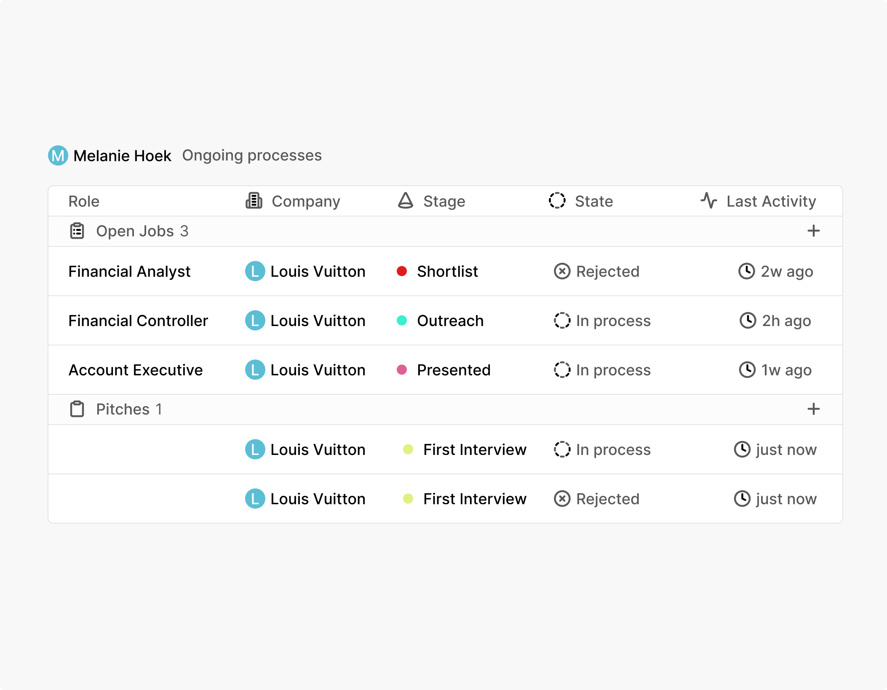Viewport: 887px width, 690px height.
Task: Click the Open Jobs clipboard list icon
Action: tap(77, 231)
